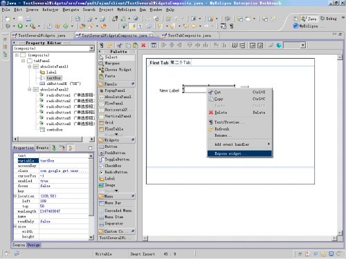Click the red Delete X in designer toolbar

[143, 46]
